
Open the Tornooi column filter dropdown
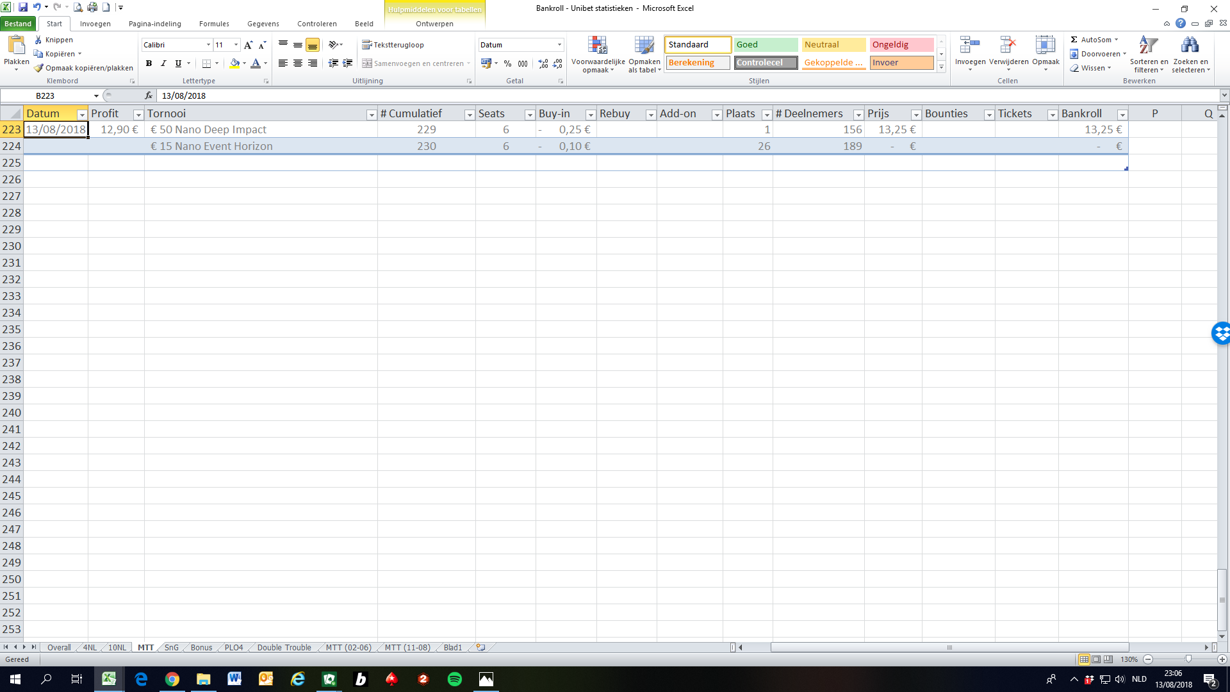pos(371,115)
